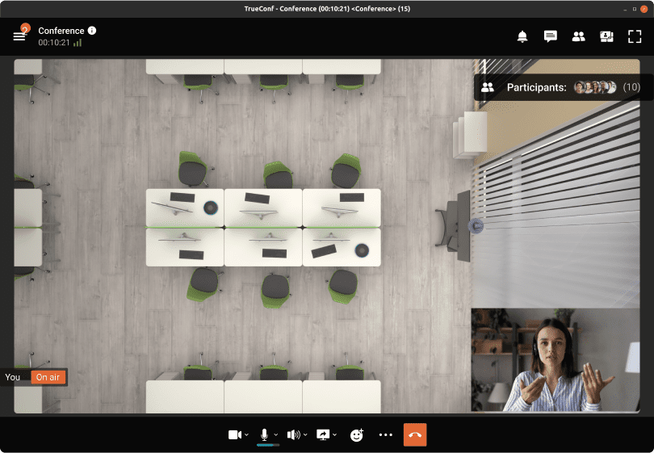Open the notifications bell
The height and width of the screenshot is (453, 654).
click(x=522, y=36)
